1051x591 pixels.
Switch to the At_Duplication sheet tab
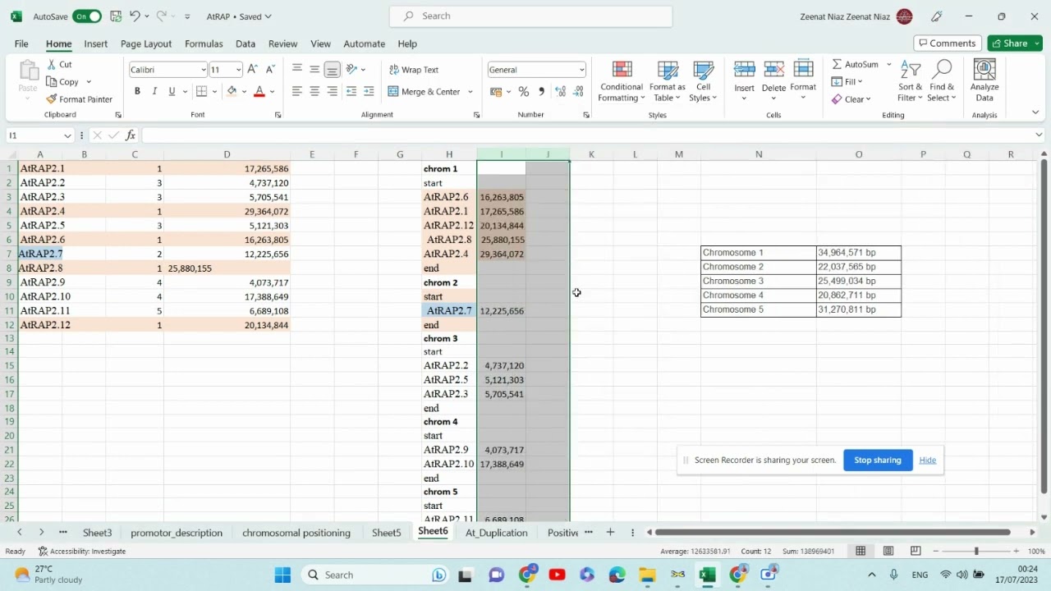point(497,533)
